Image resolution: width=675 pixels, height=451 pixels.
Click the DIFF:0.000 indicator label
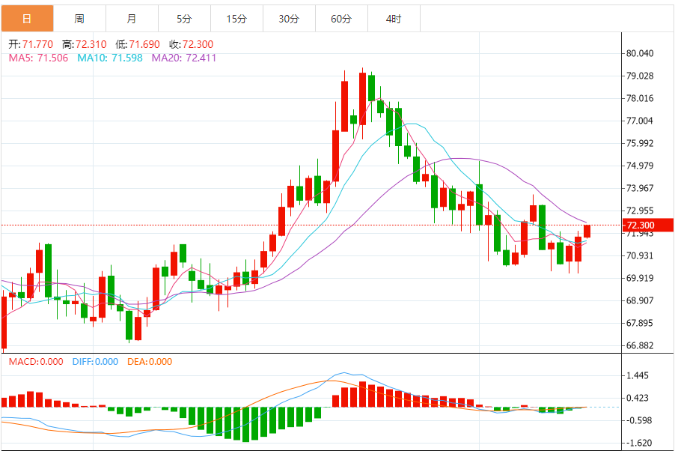(x=95, y=361)
